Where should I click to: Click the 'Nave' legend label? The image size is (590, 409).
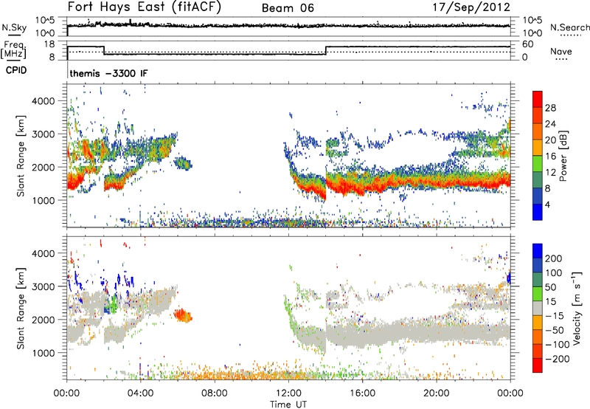click(561, 51)
